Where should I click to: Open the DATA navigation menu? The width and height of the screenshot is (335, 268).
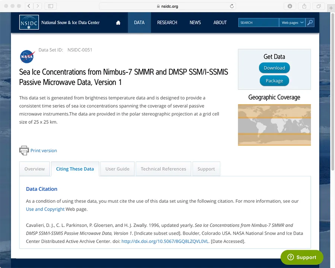[139, 23]
